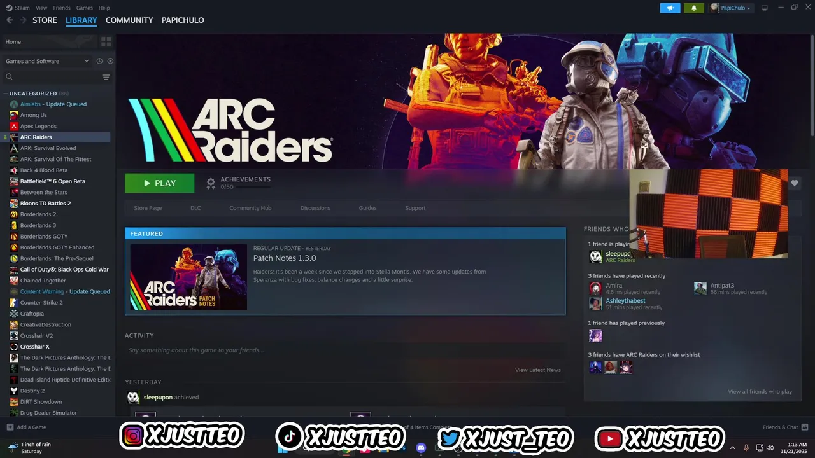Select Among Us in library
The image size is (815, 458).
coord(34,115)
